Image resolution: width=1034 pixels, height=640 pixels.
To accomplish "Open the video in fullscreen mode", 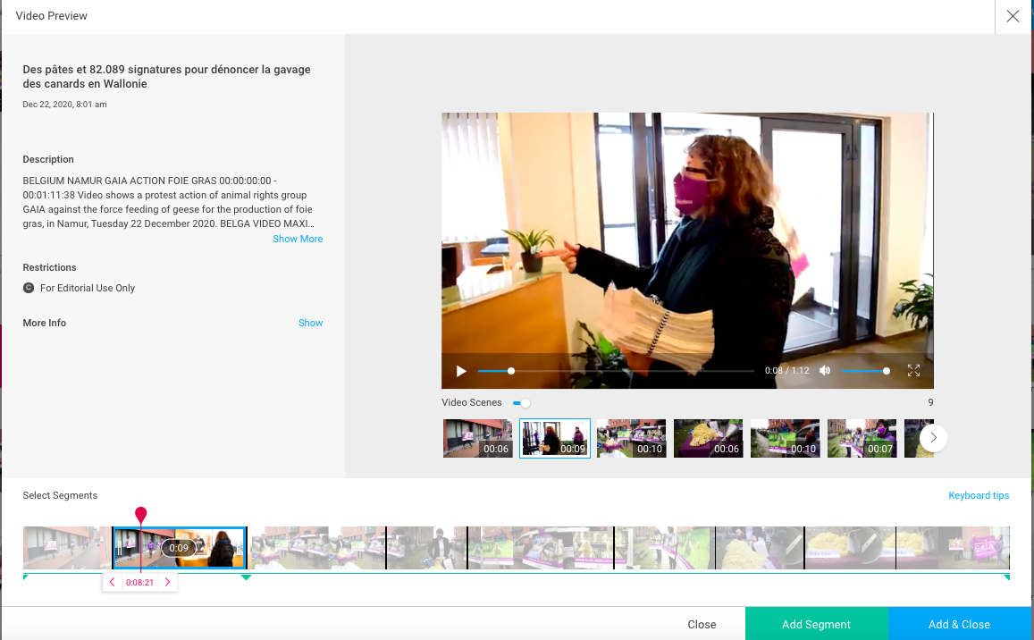I will [x=913, y=371].
